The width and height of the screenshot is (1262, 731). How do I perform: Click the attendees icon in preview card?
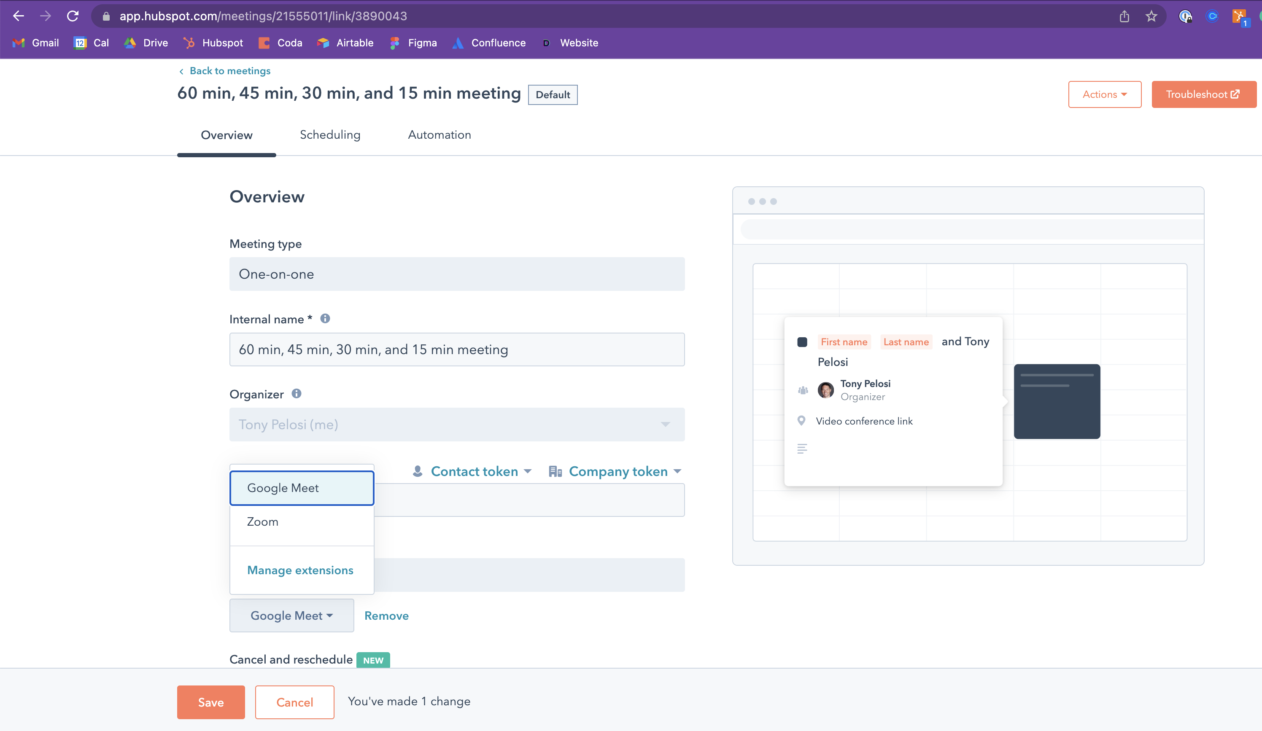[803, 390]
